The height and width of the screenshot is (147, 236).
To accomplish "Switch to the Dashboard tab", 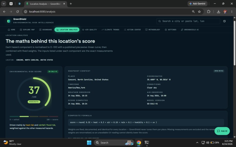I will 45,30.
